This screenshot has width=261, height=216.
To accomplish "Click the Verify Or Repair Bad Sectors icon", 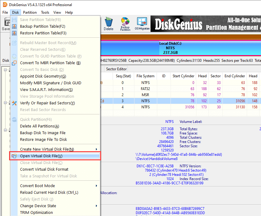I will click(14, 103).
